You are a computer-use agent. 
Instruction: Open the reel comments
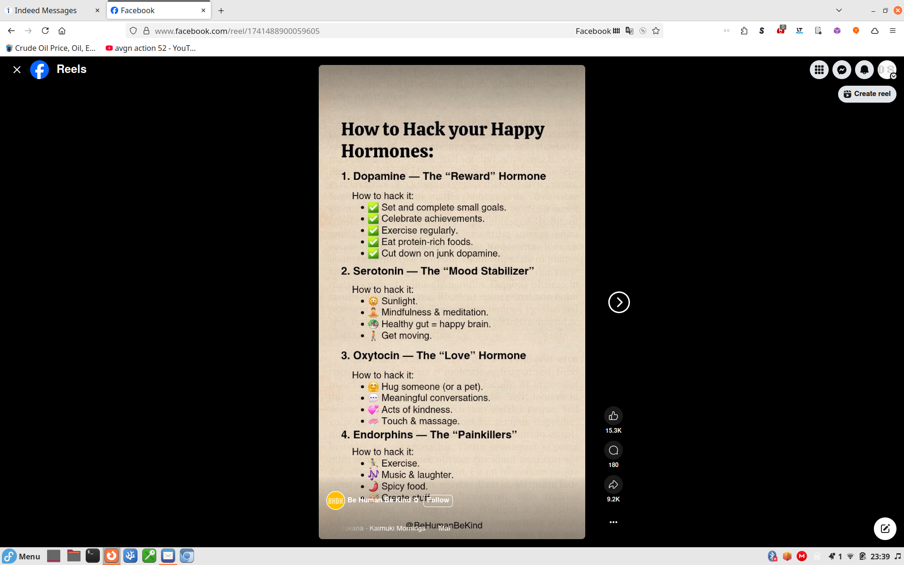(613, 450)
